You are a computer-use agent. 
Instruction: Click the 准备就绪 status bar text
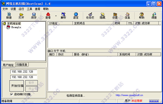[7, 101]
